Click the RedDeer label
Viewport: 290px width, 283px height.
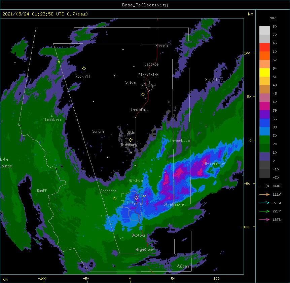click(148, 86)
